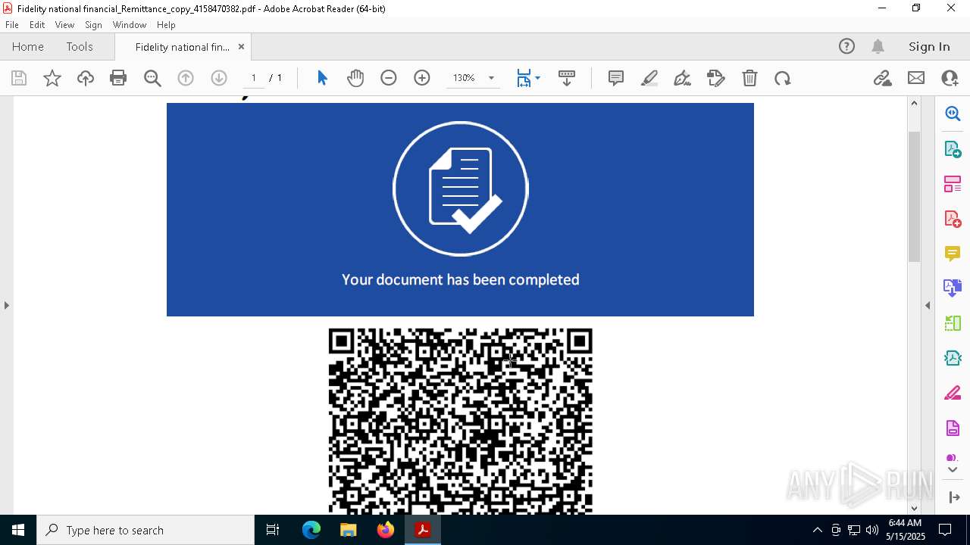Click the share with others icon
Screen dimensions: 970x545
pos(950,78)
